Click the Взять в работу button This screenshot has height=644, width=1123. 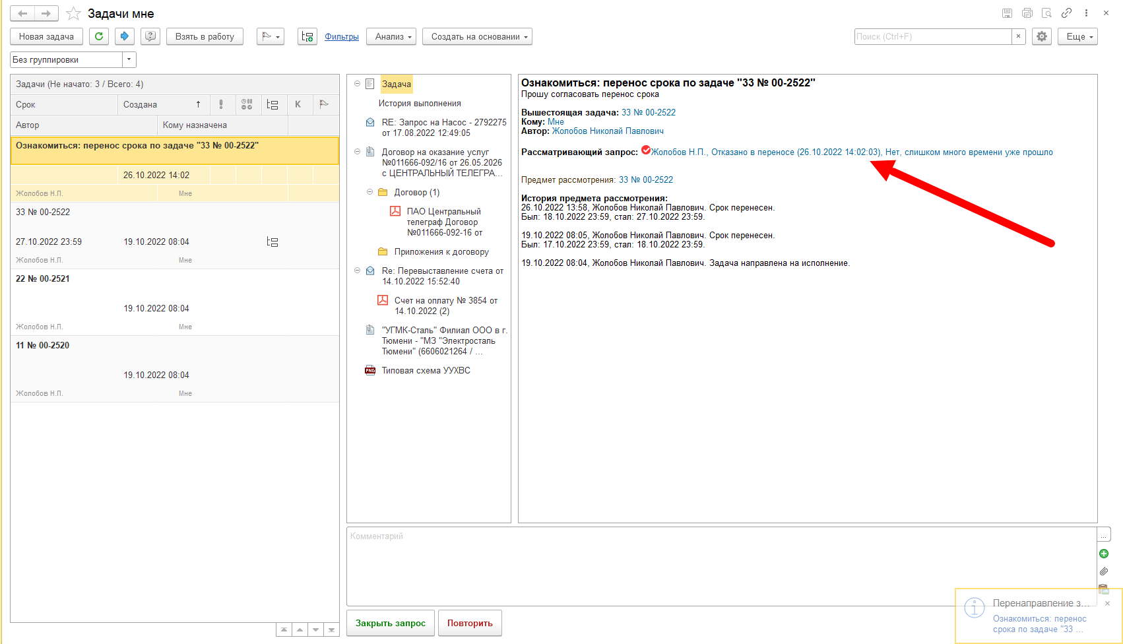coord(205,36)
